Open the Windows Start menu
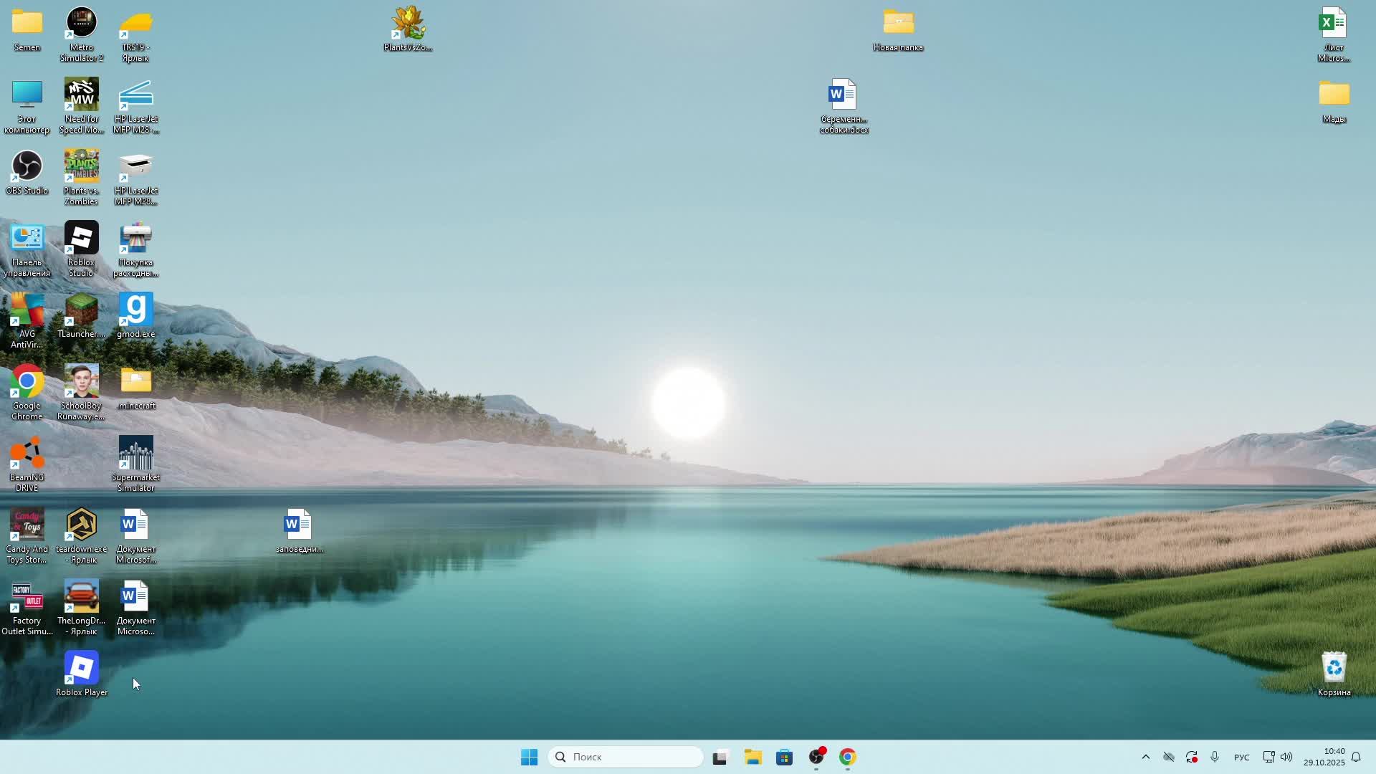 (x=529, y=757)
